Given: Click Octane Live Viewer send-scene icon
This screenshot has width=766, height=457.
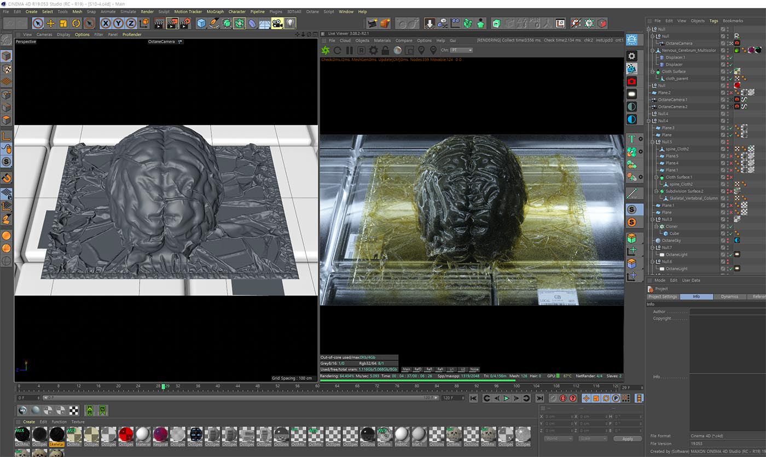Looking at the screenshot, I should [326, 50].
